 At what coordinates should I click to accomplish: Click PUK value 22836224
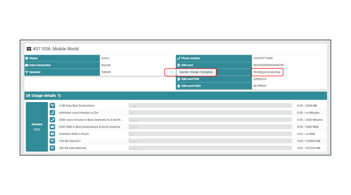260,79
